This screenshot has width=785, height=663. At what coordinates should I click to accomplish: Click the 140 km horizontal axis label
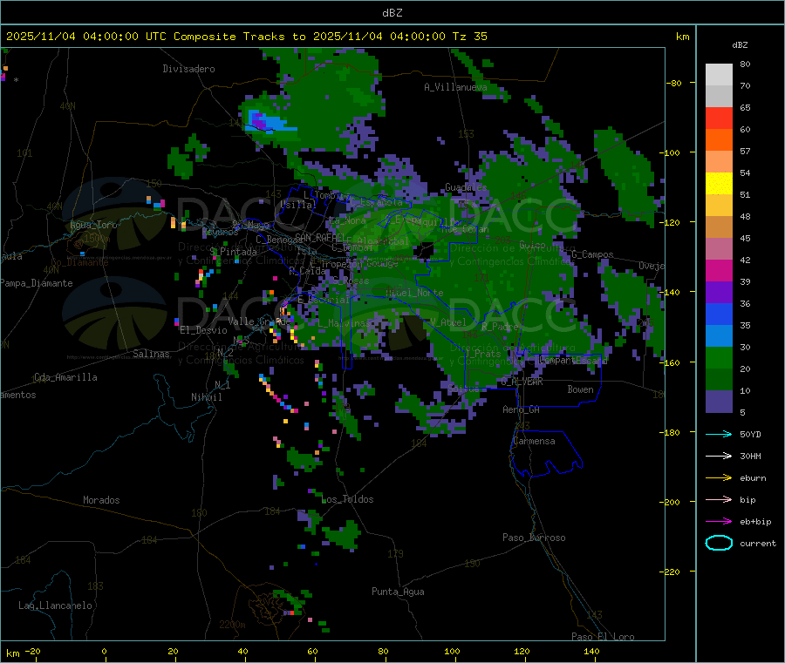tap(591, 651)
